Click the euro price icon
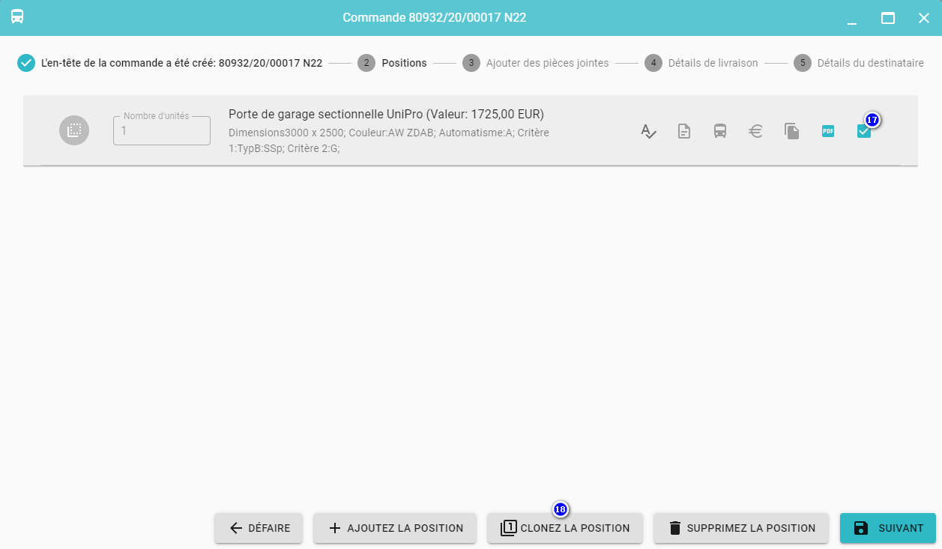The height and width of the screenshot is (549, 942). pyautogui.click(x=756, y=132)
